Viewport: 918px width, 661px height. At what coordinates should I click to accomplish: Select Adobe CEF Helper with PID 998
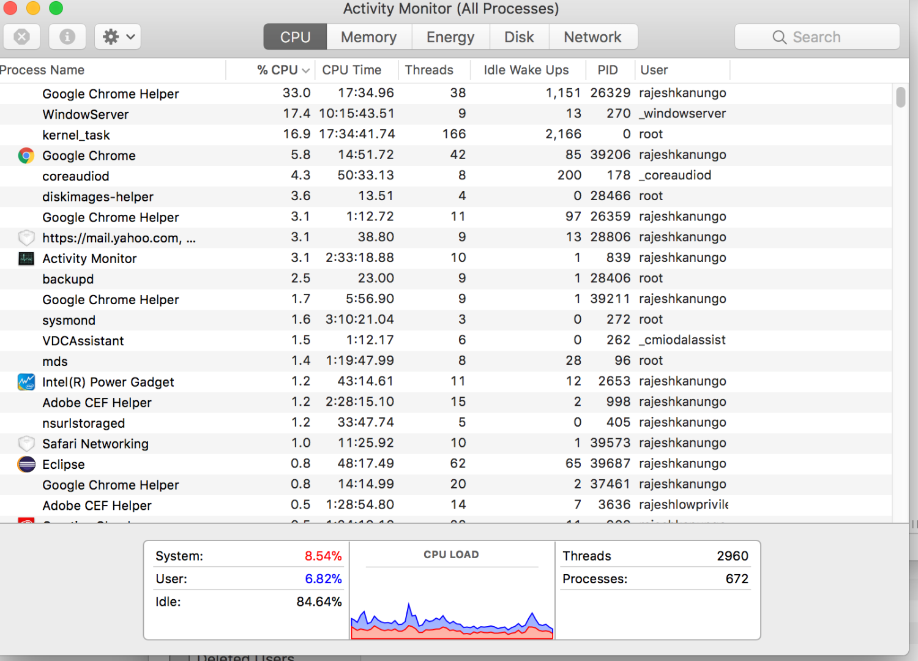(x=446, y=403)
